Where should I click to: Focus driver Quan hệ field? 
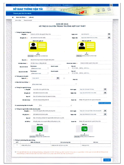tap(93, 121)
